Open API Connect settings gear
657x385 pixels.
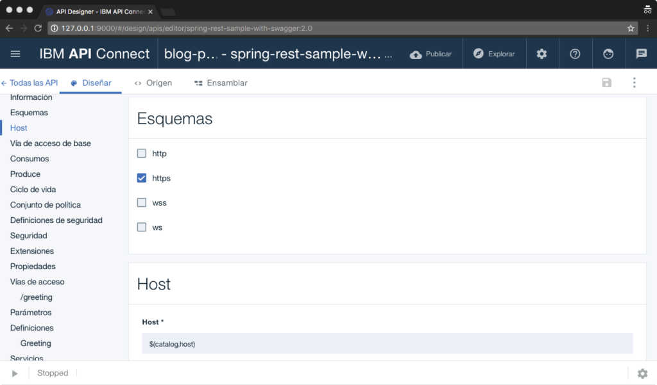[542, 54]
